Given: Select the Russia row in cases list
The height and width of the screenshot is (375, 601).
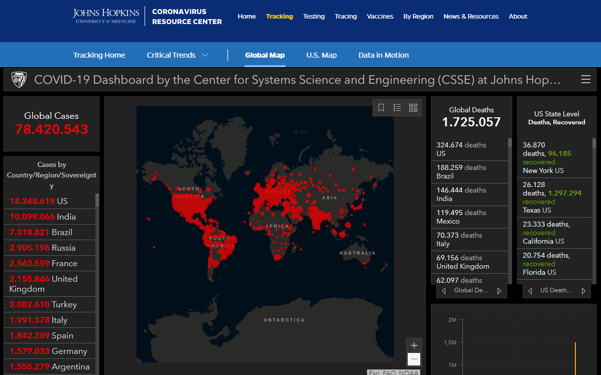Looking at the screenshot, I should click(49, 248).
